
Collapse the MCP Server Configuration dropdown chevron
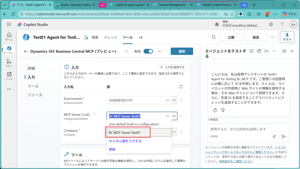coord(168,116)
